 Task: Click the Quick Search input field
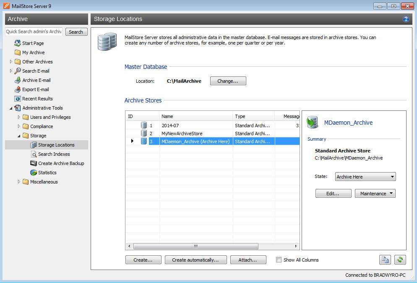click(x=34, y=31)
